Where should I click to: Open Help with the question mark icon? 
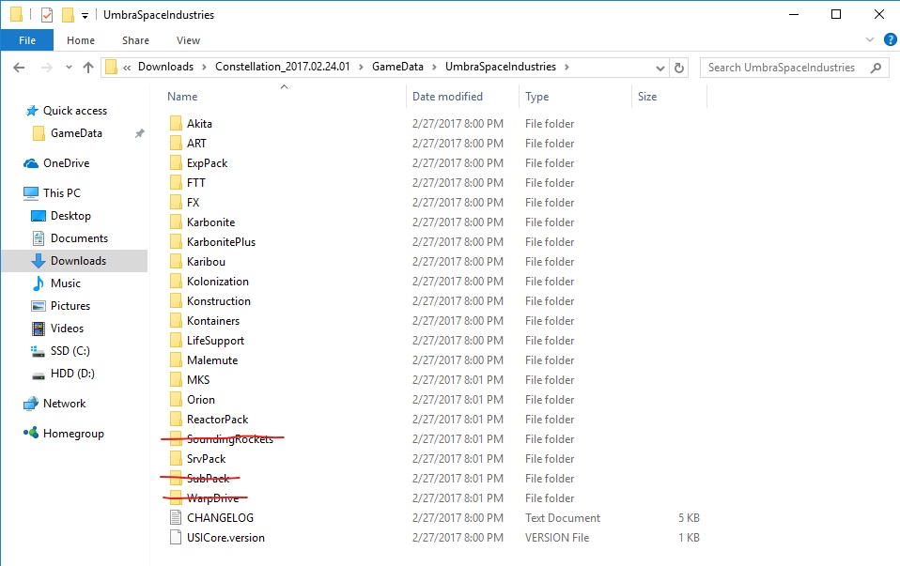click(891, 39)
